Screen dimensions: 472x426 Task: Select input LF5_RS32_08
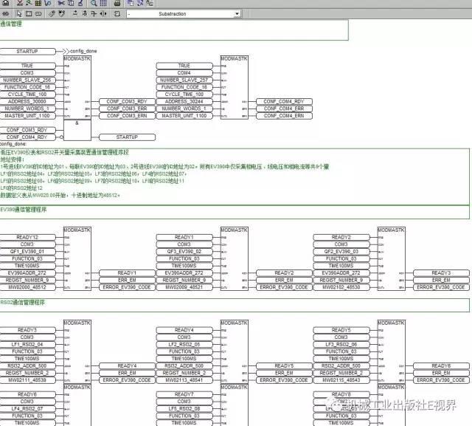point(184,409)
